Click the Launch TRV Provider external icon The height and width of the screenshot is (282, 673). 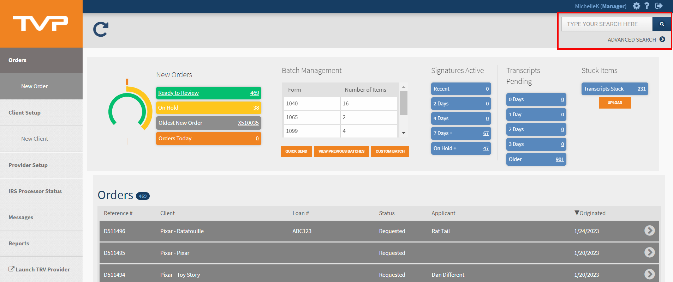coord(11,269)
